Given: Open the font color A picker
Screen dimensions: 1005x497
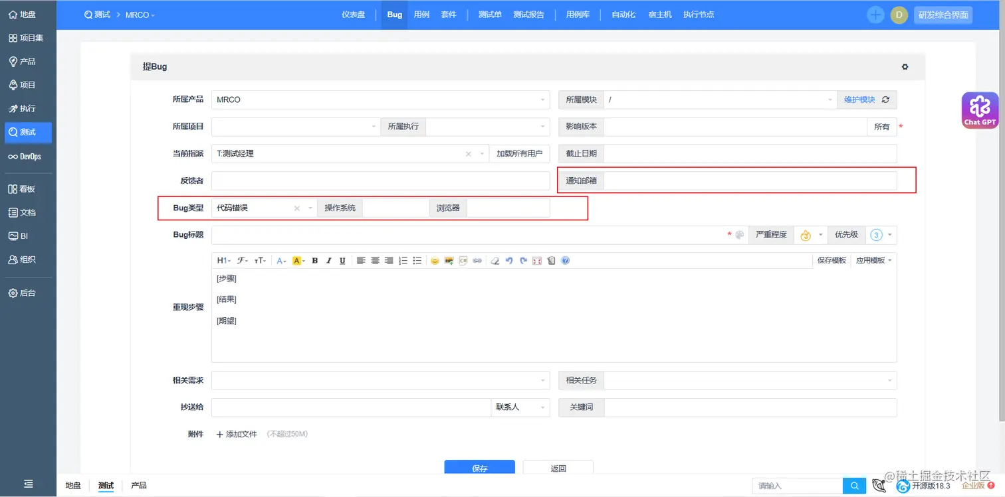Looking at the screenshot, I should 282,261.
